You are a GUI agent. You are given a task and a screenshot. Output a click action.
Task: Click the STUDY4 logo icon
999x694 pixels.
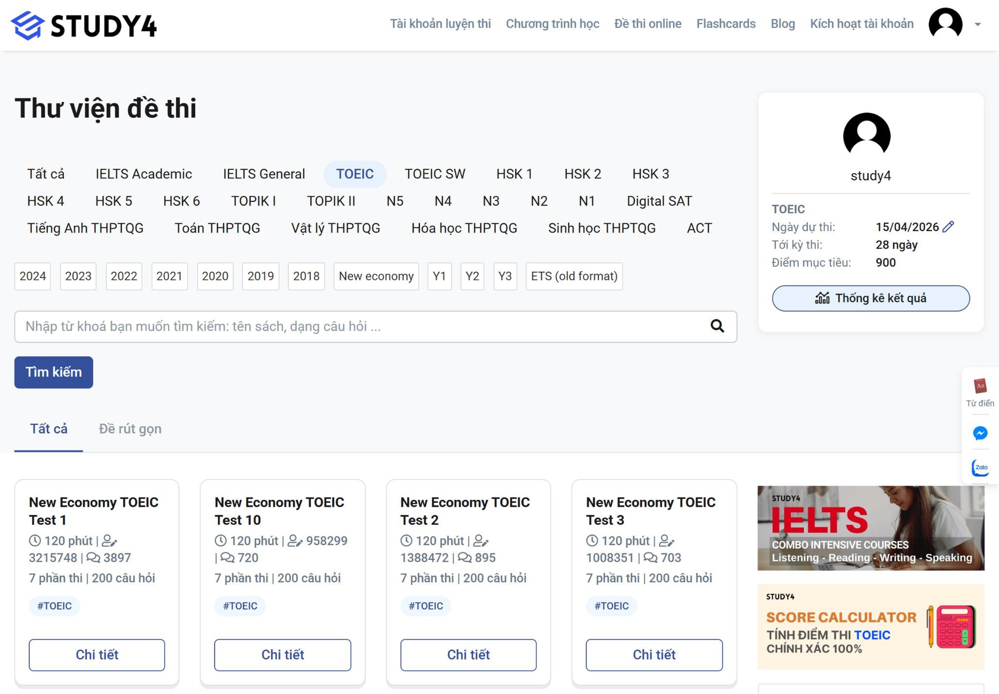pos(27,25)
